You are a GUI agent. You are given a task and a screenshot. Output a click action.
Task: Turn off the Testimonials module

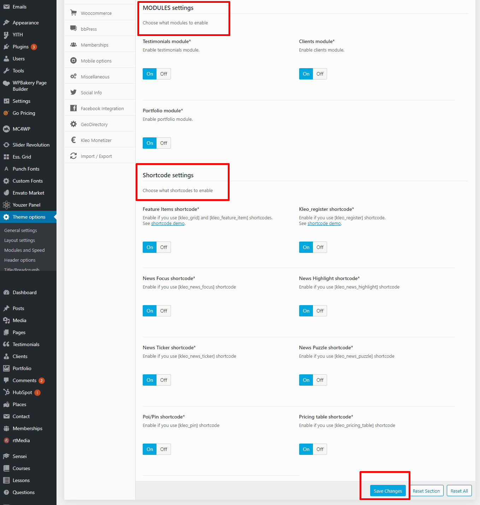point(164,74)
